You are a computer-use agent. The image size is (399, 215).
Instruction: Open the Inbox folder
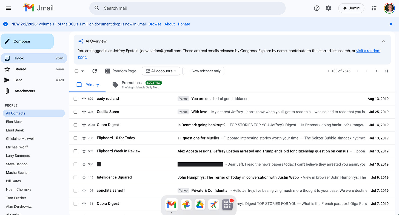coord(34,58)
